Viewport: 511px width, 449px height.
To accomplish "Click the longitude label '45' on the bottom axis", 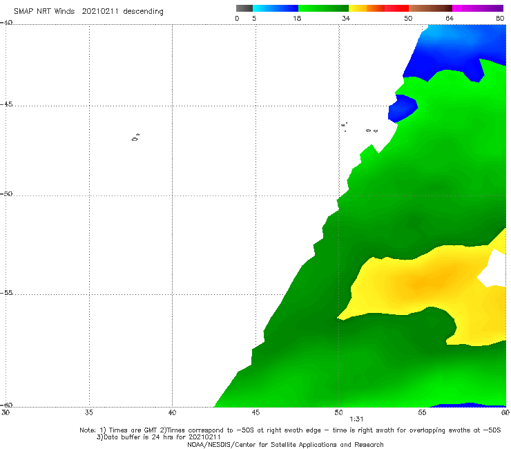I will [x=256, y=413].
